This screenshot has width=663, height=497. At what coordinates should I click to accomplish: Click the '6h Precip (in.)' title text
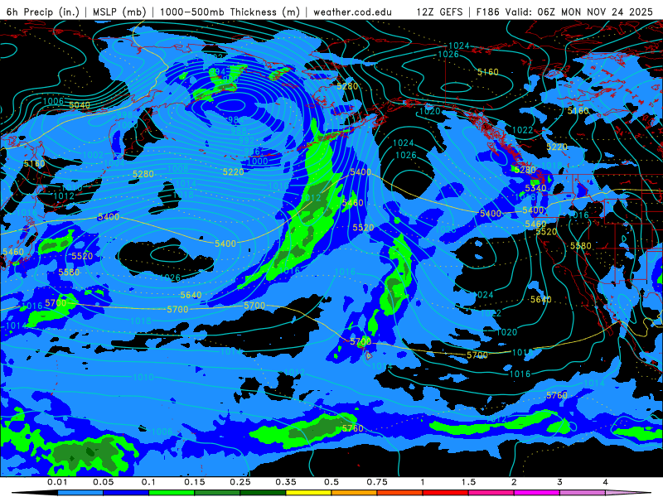click(x=43, y=12)
